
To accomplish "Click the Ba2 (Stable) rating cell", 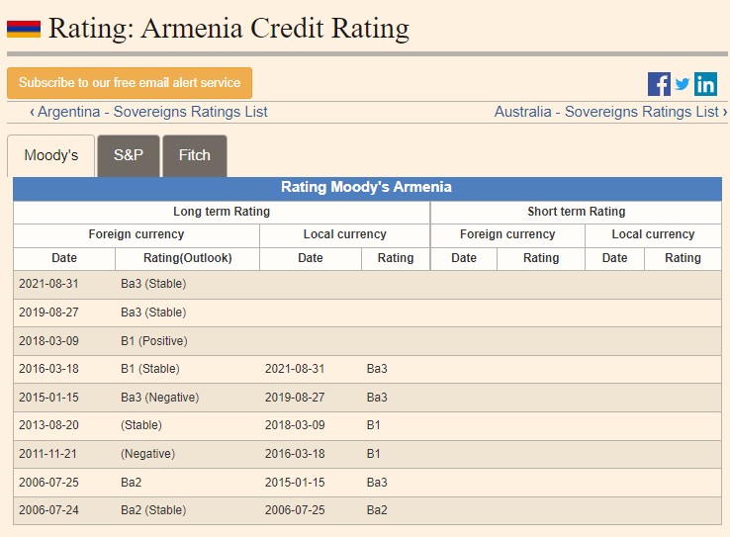I will click(153, 510).
